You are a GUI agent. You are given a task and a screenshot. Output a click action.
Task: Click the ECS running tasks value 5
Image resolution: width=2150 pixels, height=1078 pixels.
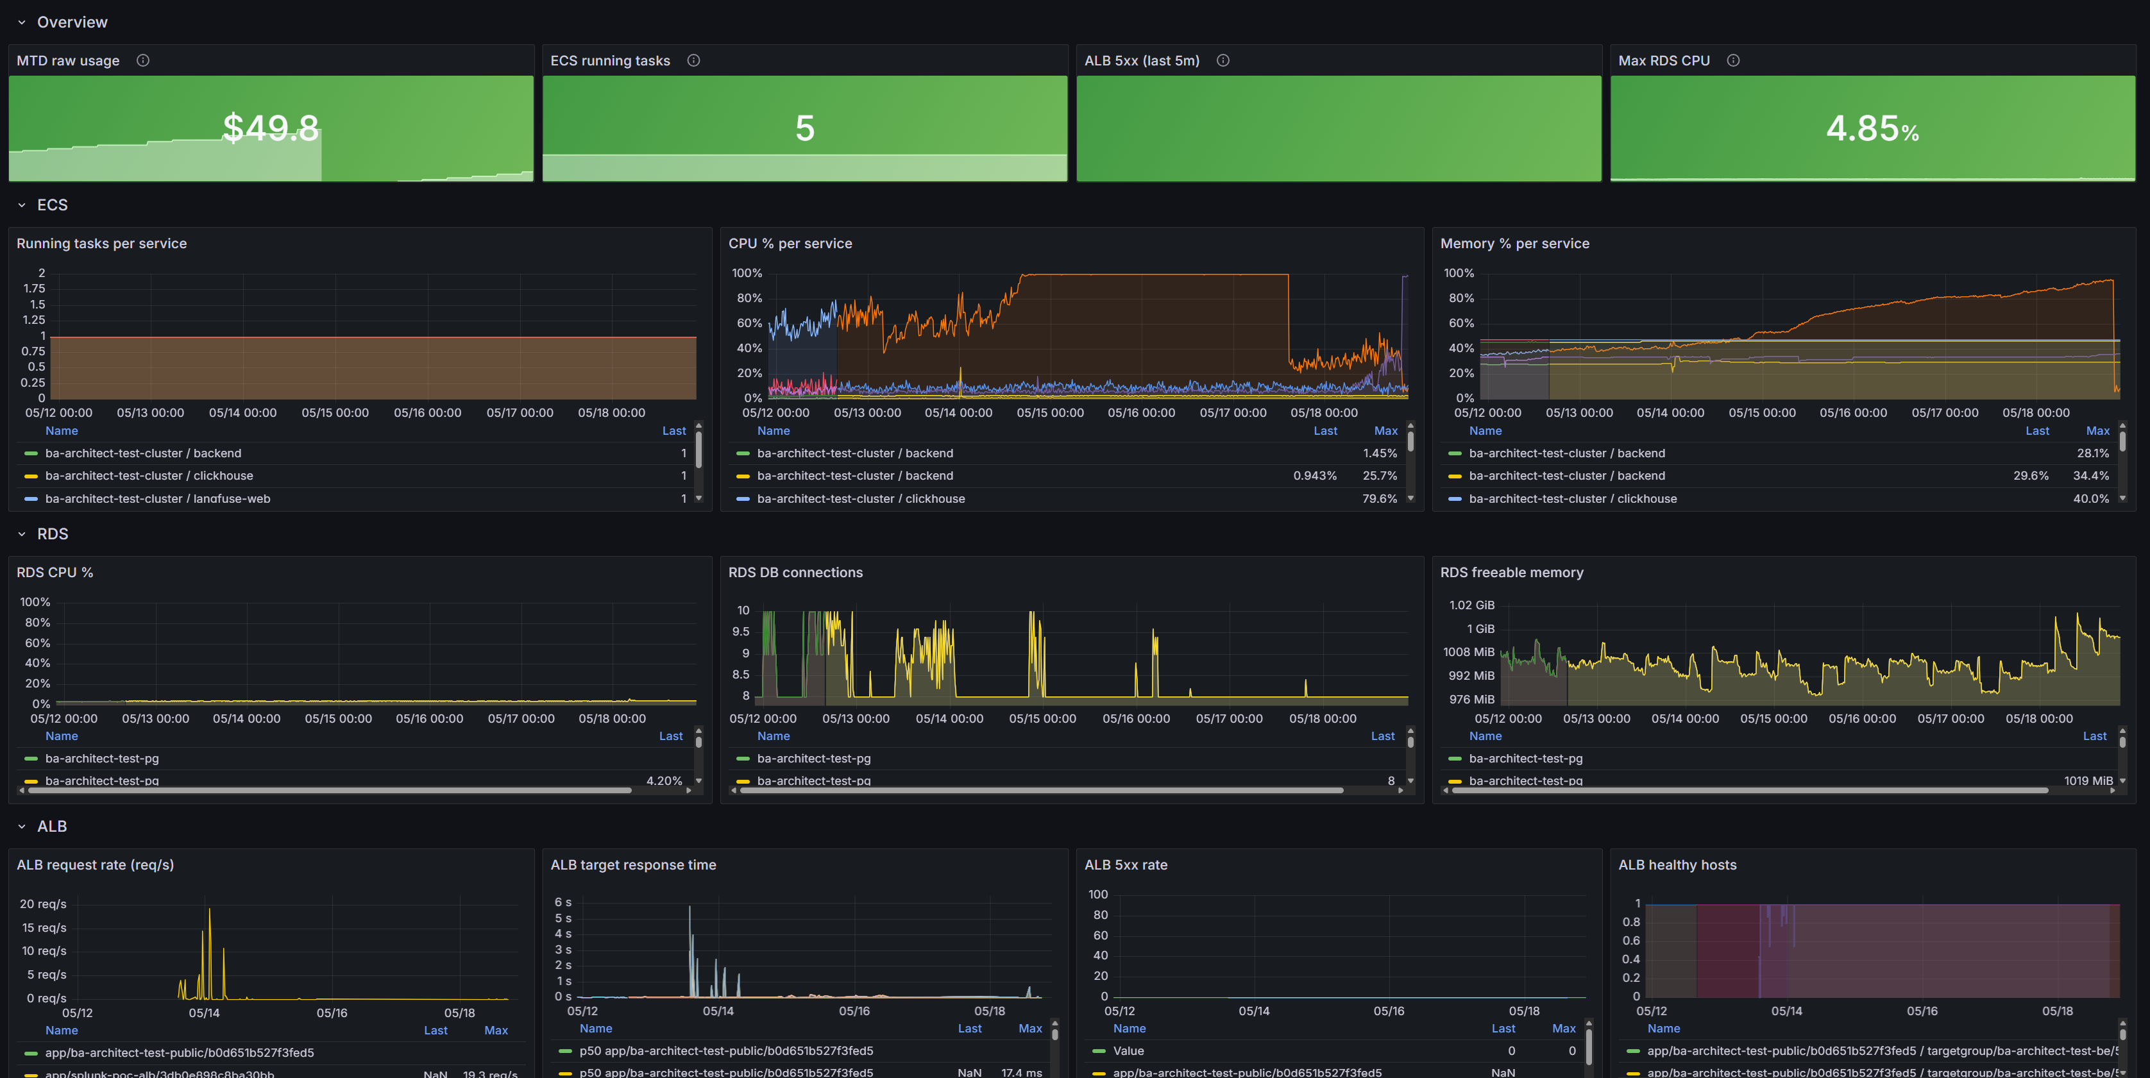[804, 128]
